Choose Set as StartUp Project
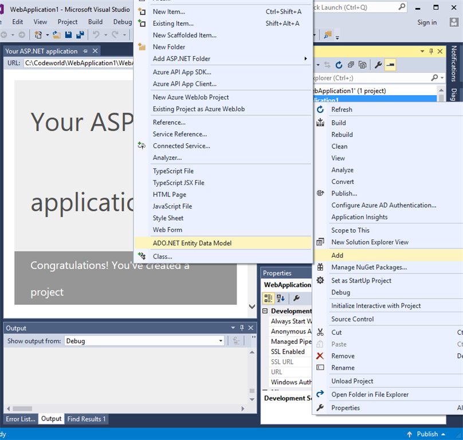463x440 pixels. tap(388, 281)
